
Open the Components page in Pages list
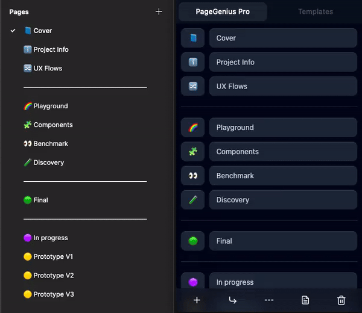[x=48, y=125]
